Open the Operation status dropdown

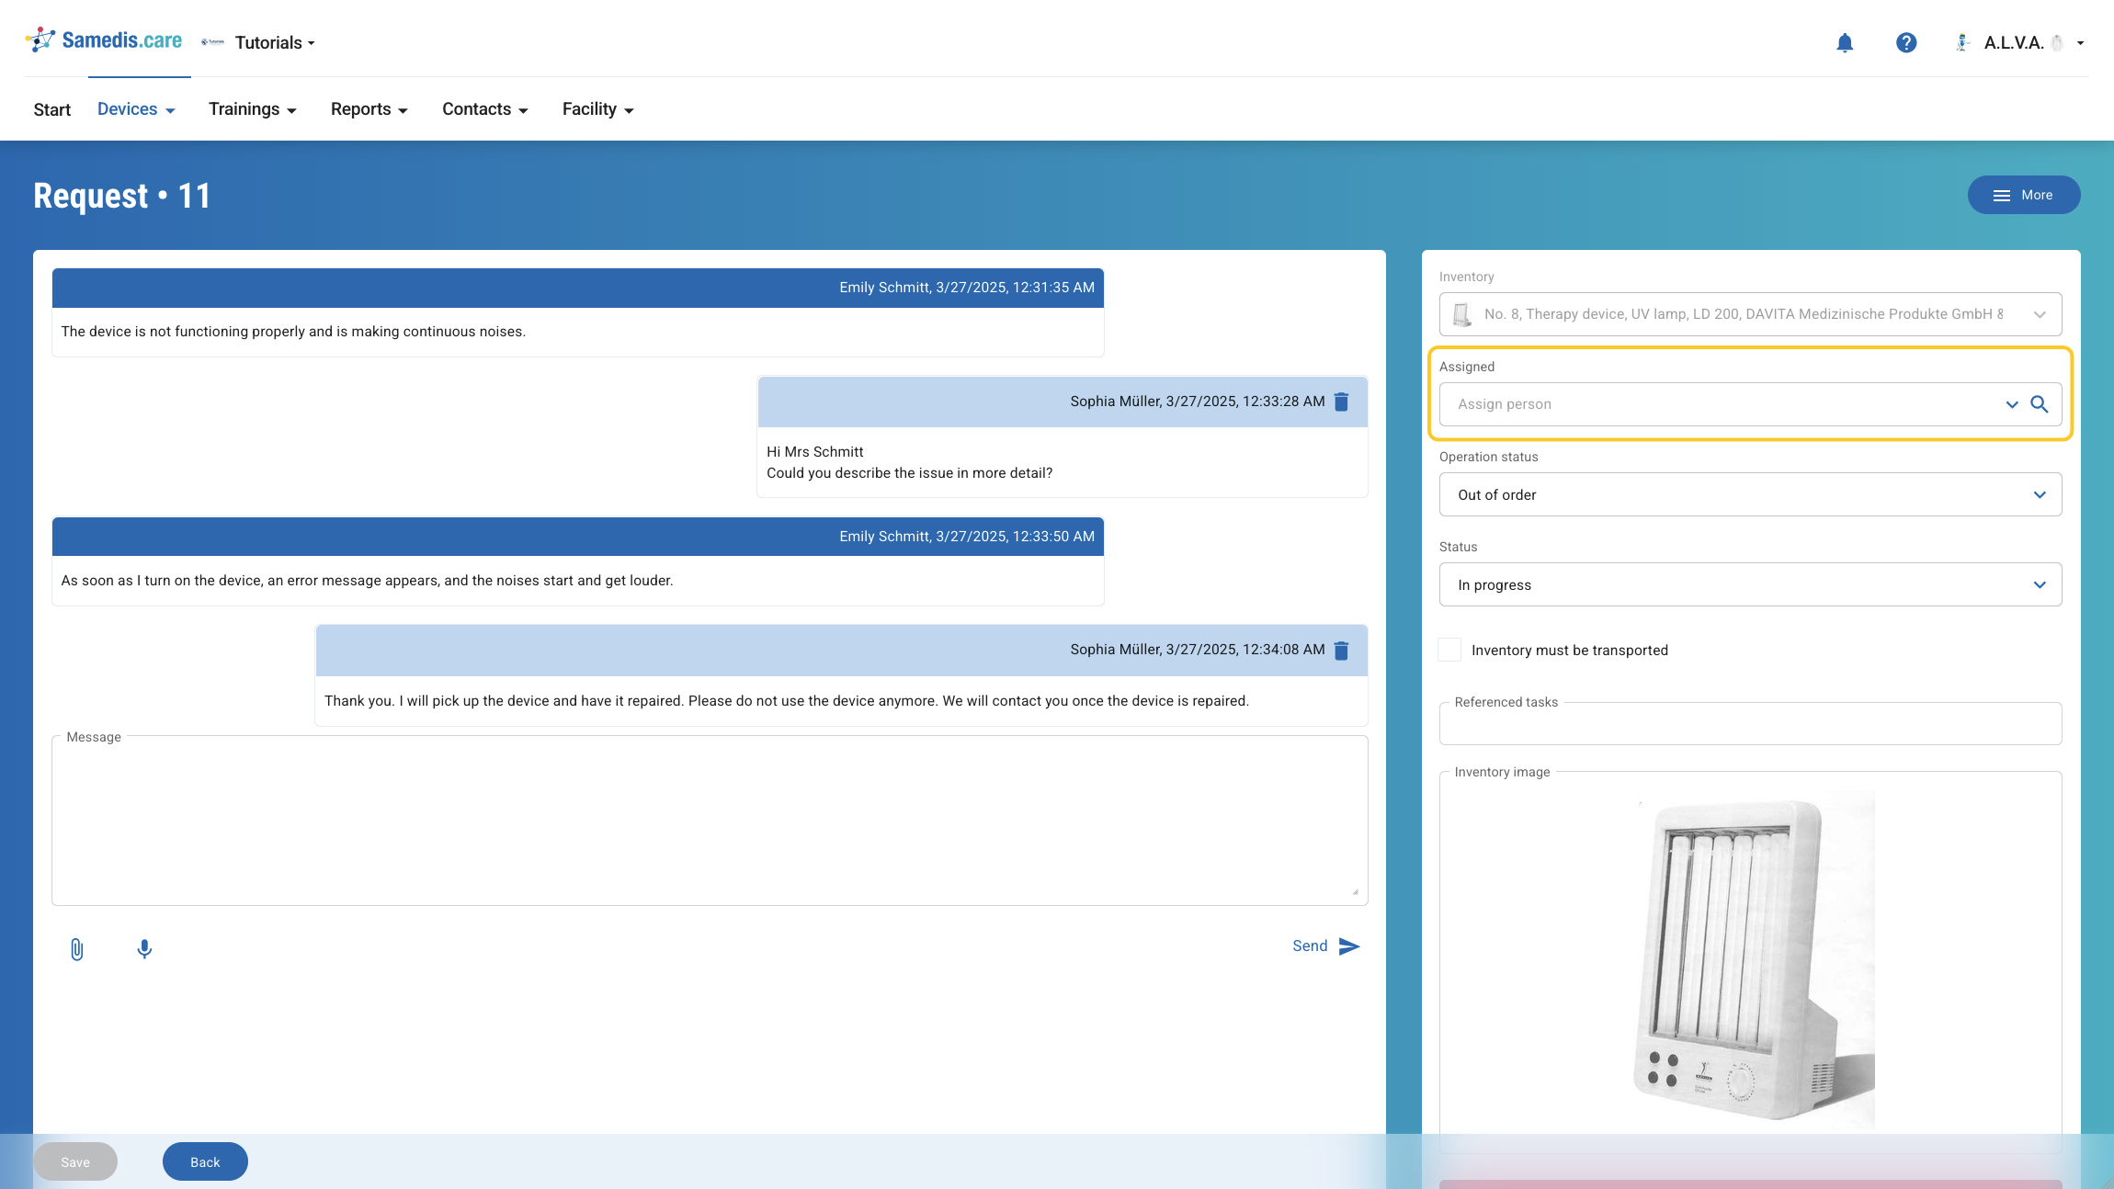(x=1750, y=494)
